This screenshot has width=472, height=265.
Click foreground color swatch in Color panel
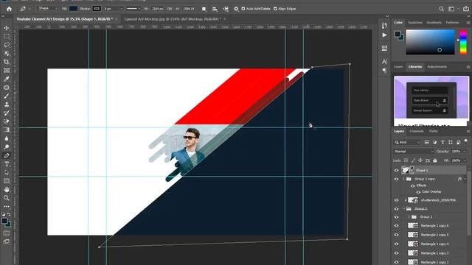[398, 34]
